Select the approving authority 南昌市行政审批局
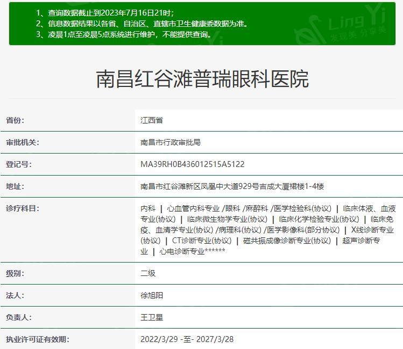Screen dimensions: 403x349 171,142
